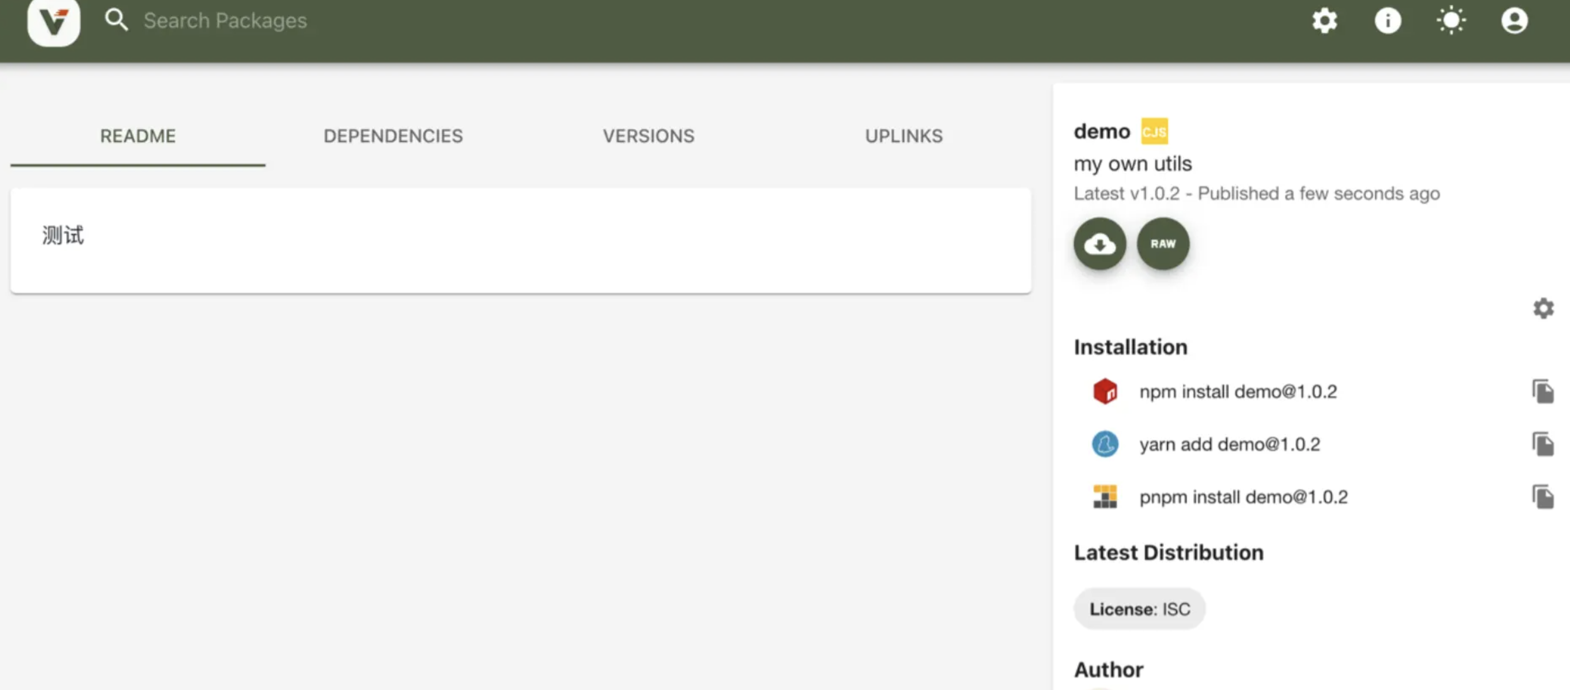Open settings gear in header
Screen dimensions: 1570x690
pyautogui.click(x=1325, y=21)
